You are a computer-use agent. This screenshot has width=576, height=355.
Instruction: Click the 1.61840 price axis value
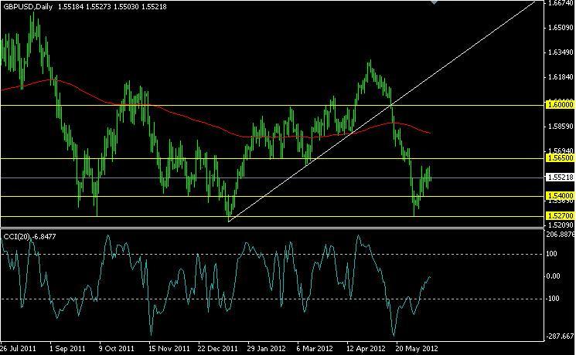pos(561,76)
